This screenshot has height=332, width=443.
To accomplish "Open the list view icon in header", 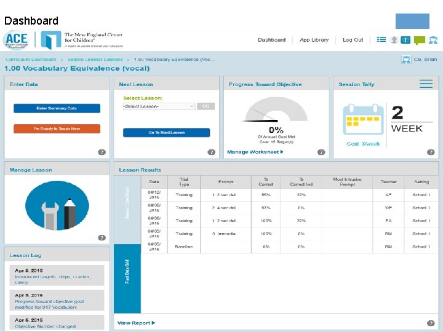I will 381,39.
